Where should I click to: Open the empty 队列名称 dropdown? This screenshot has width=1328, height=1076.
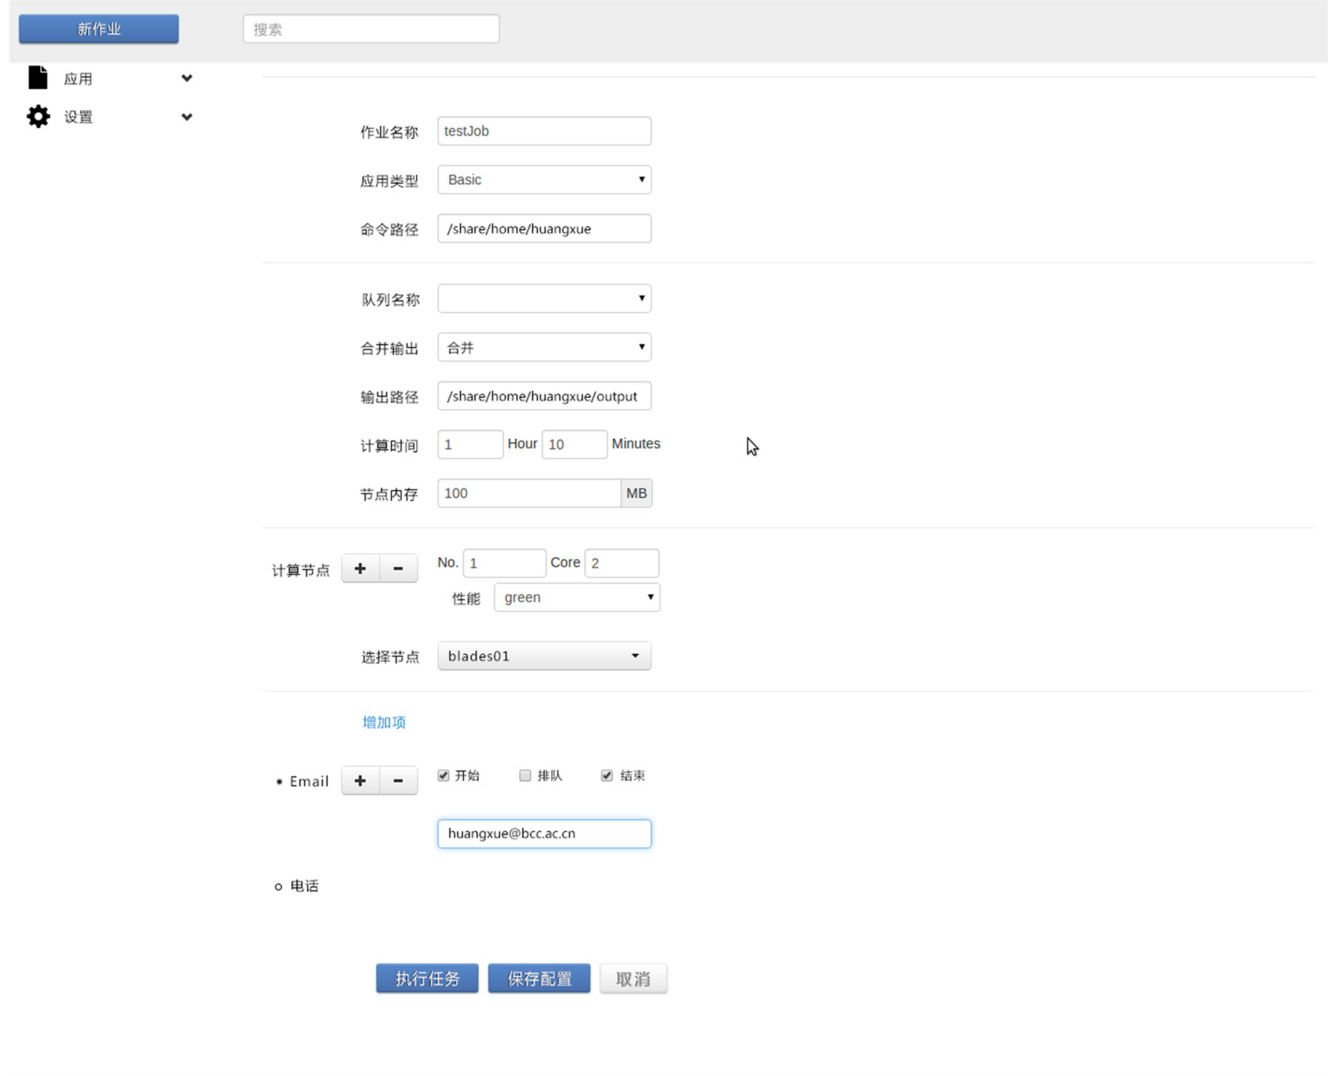pos(544,298)
